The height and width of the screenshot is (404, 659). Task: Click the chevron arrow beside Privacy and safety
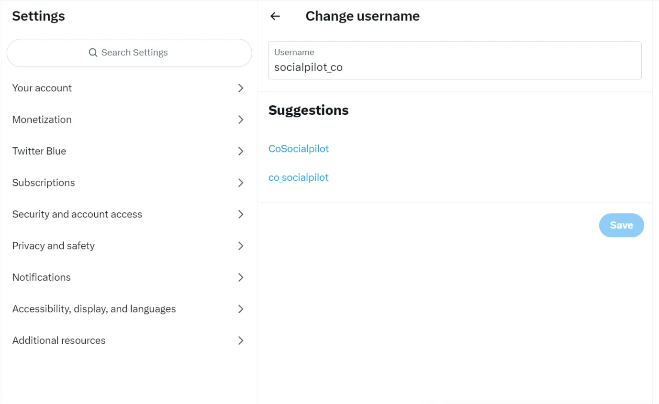pyautogui.click(x=241, y=246)
